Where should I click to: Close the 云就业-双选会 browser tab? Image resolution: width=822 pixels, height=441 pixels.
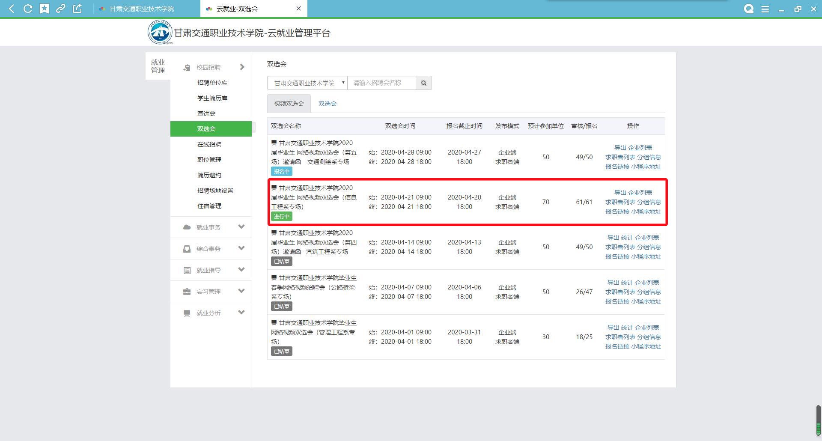[x=299, y=9]
